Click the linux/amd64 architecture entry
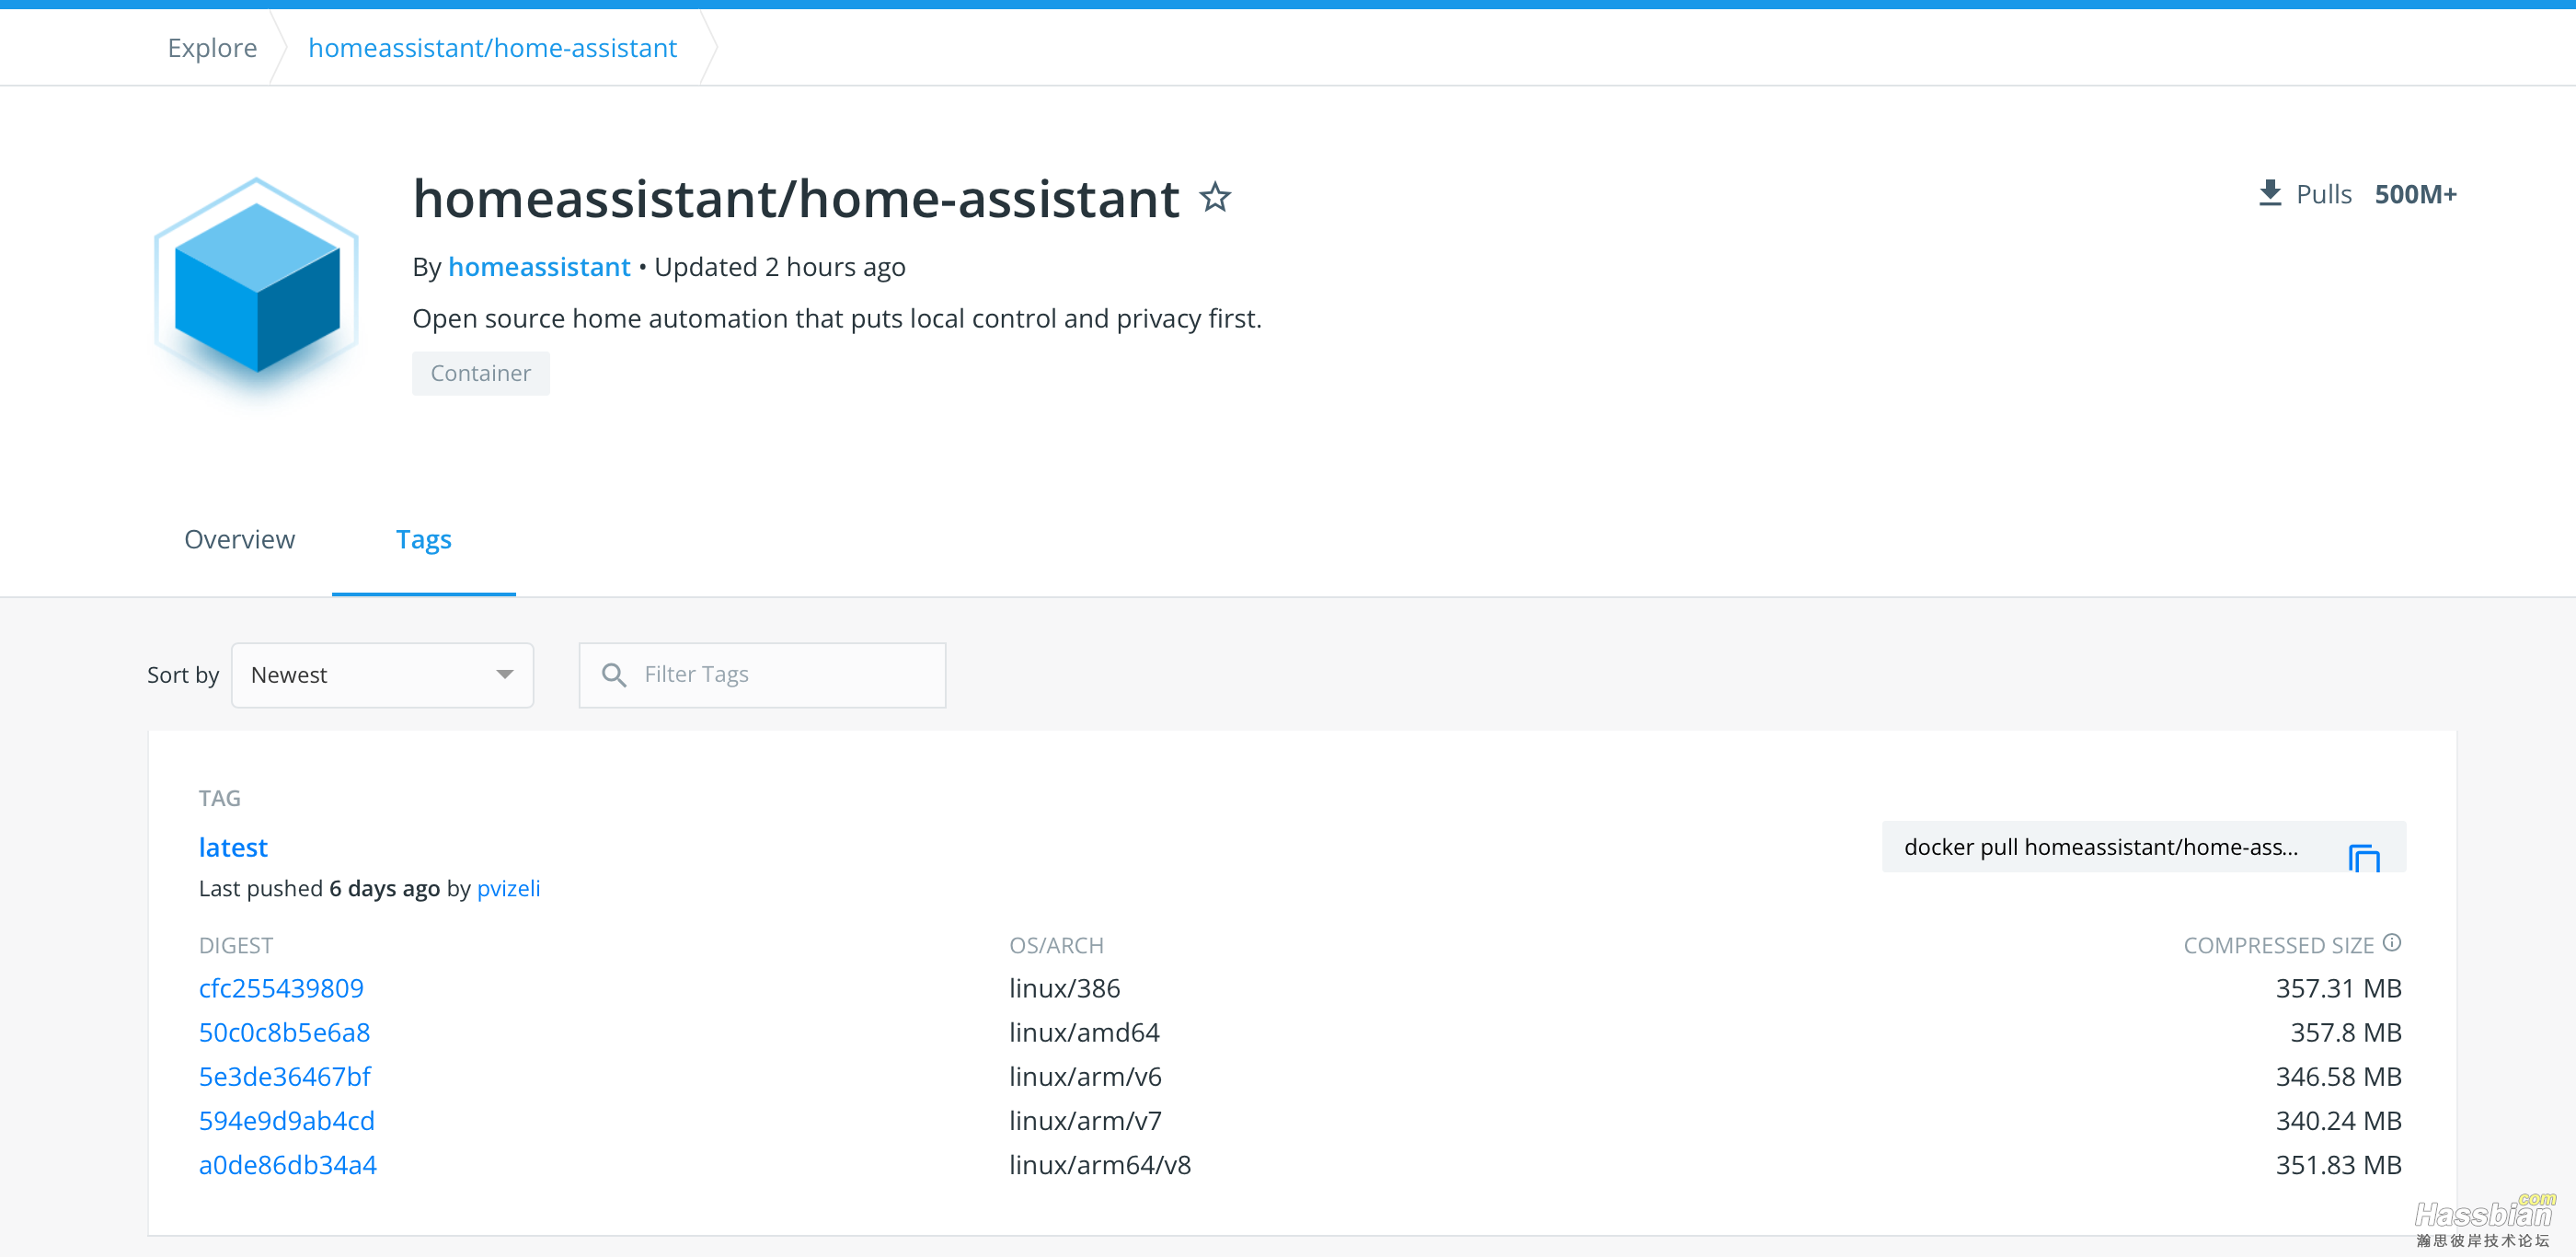This screenshot has width=2576, height=1257. pyautogui.click(x=1084, y=1032)
